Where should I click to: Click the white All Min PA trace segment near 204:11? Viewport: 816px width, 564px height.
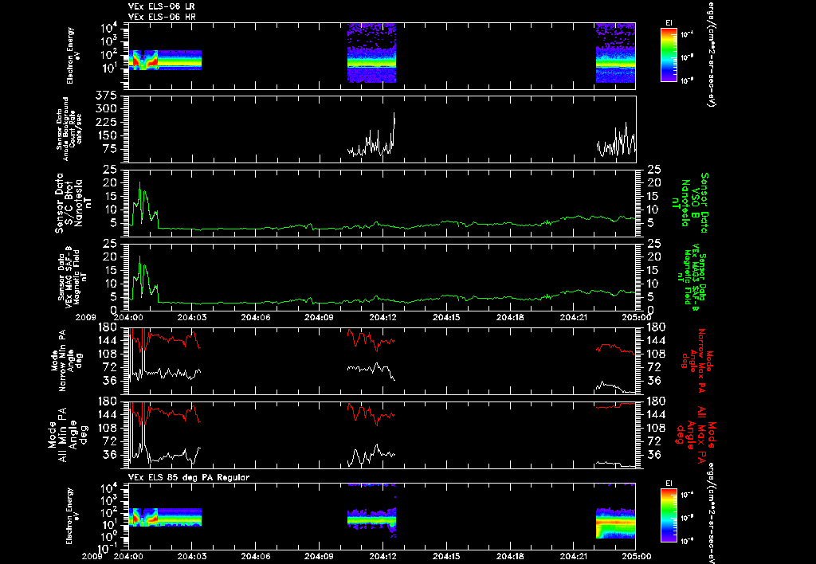(371, 455)
